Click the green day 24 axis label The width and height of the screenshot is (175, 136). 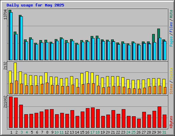point(128,132)
